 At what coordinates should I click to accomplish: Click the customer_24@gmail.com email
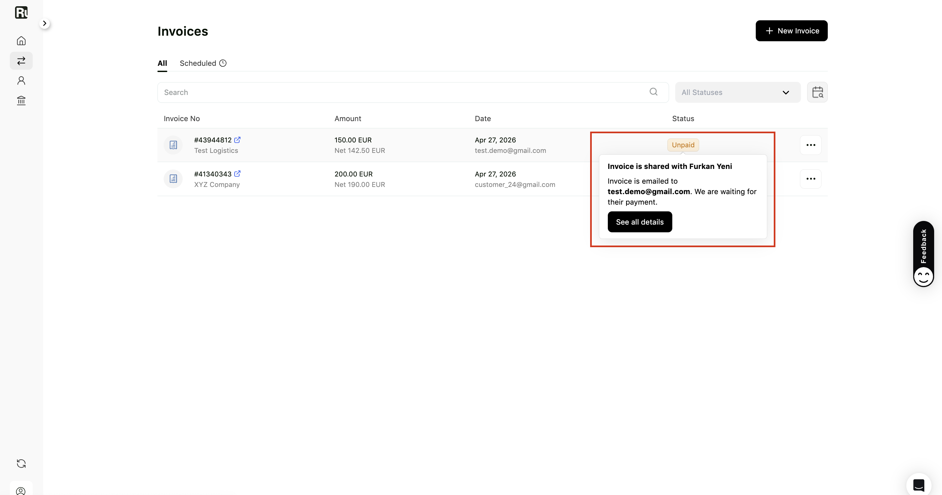(x=515, y=184)
